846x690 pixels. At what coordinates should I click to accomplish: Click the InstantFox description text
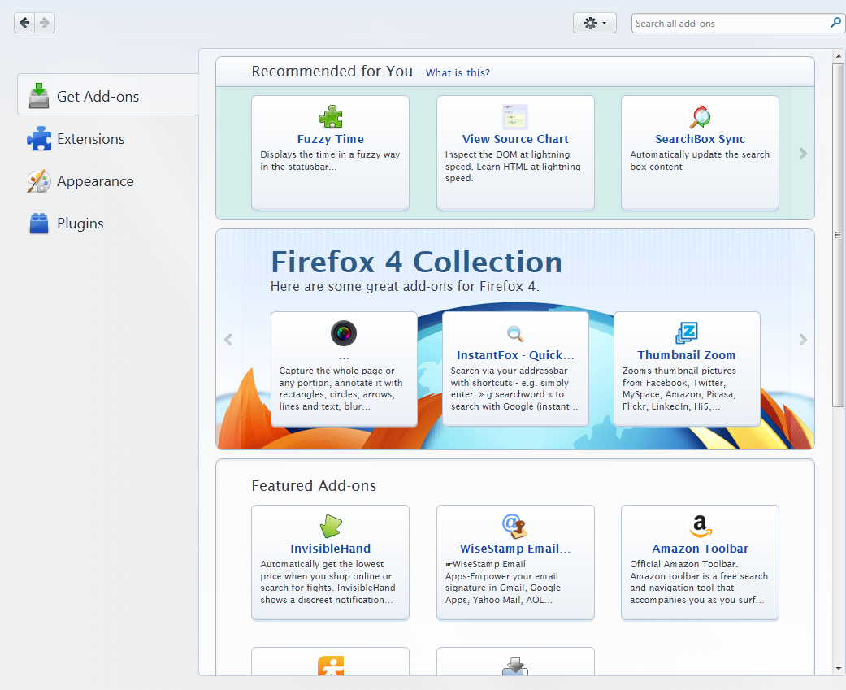(514, 388)
